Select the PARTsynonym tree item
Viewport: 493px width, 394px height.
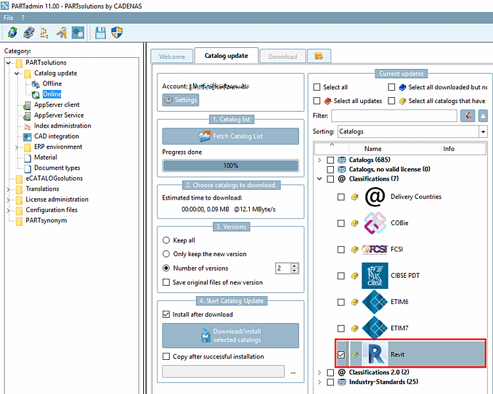click(x=46, y=221)
